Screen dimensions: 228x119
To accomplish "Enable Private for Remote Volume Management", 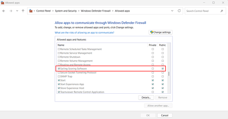I will pyautogui.click(x=153, y=61).
